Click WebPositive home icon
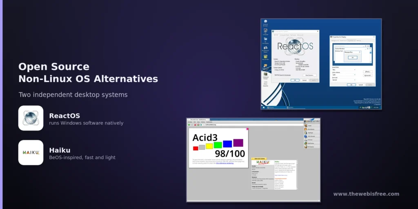This screenshot has width=418, height=209. point(198,125)
